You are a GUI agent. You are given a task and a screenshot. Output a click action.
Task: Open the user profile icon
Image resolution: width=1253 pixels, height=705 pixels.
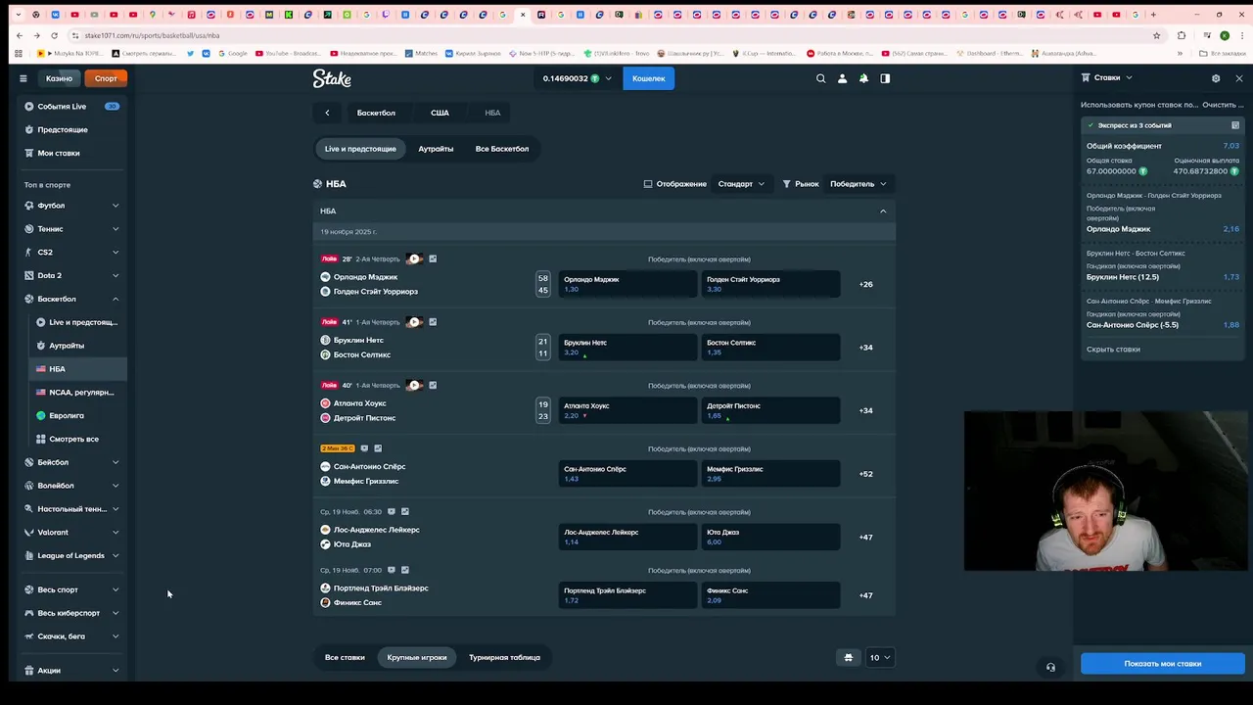(842, 78)
